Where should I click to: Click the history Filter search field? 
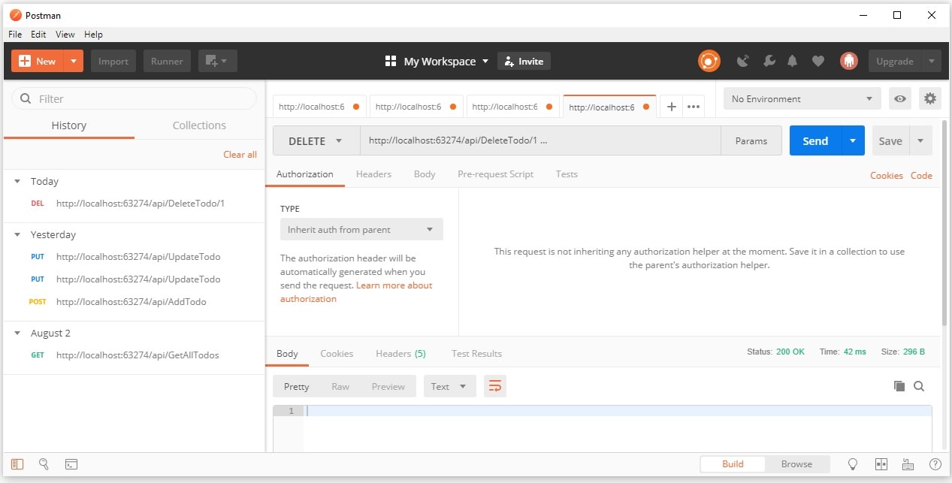click(x=135, y=98)
